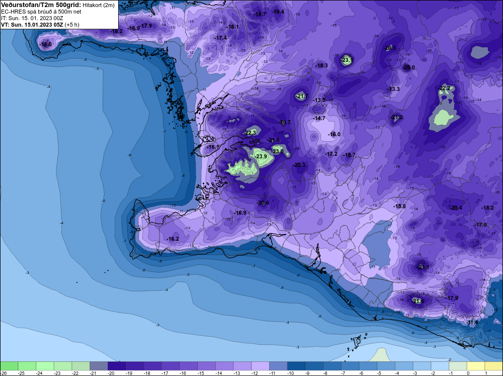This screenshot has width=503, height=376.
Task: Click the -12 lavender legend swatch
Action: (x=261, y=366)
